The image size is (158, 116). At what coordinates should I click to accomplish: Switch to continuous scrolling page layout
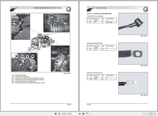click(147, 114)
